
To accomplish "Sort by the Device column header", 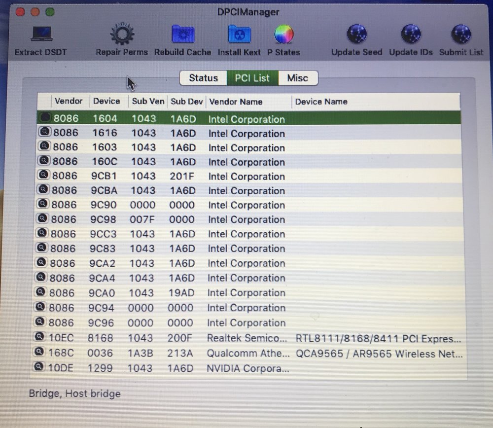I will [106, 101].
